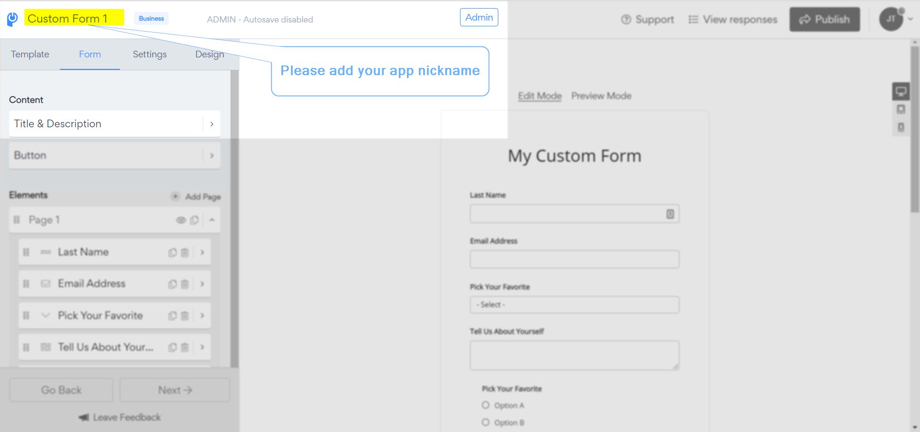Screen dimensions: 920x432
Task: Delete the Pick Your Favorite element
Action: pos(184,316)
